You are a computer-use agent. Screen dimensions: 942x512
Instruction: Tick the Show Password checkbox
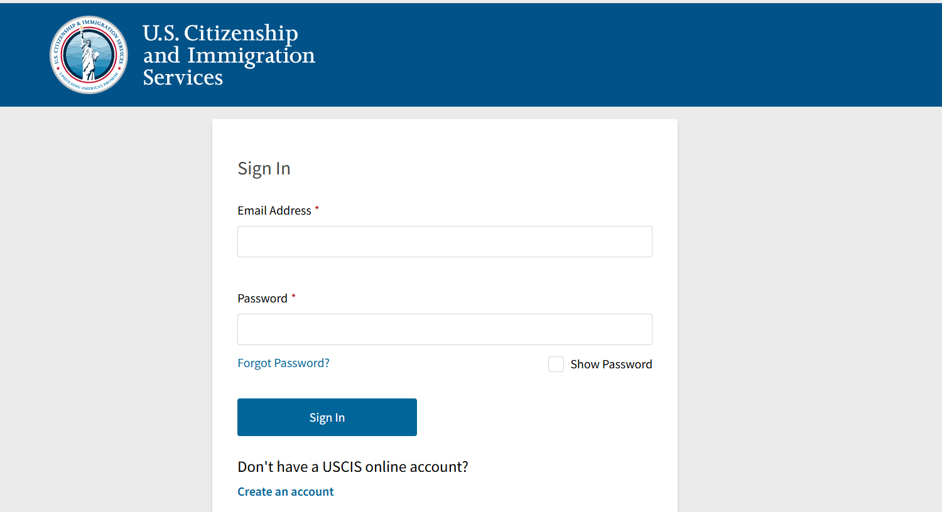(556, 364)
